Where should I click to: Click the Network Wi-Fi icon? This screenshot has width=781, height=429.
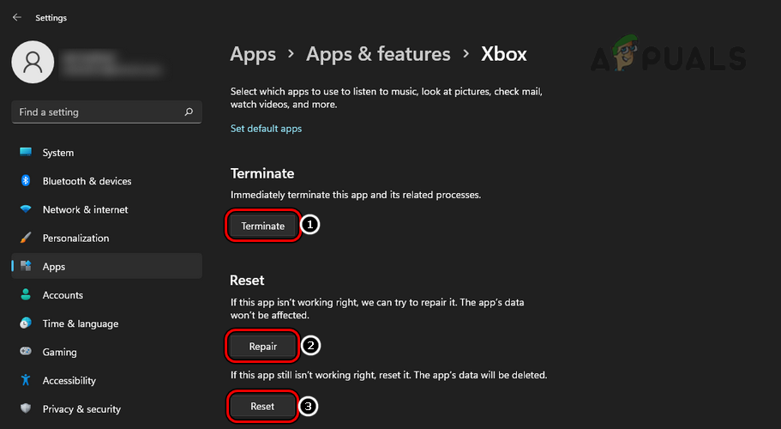[26, 209]
